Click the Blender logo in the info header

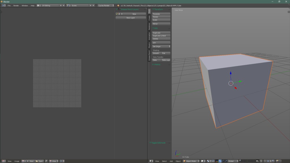click(3, 5)
